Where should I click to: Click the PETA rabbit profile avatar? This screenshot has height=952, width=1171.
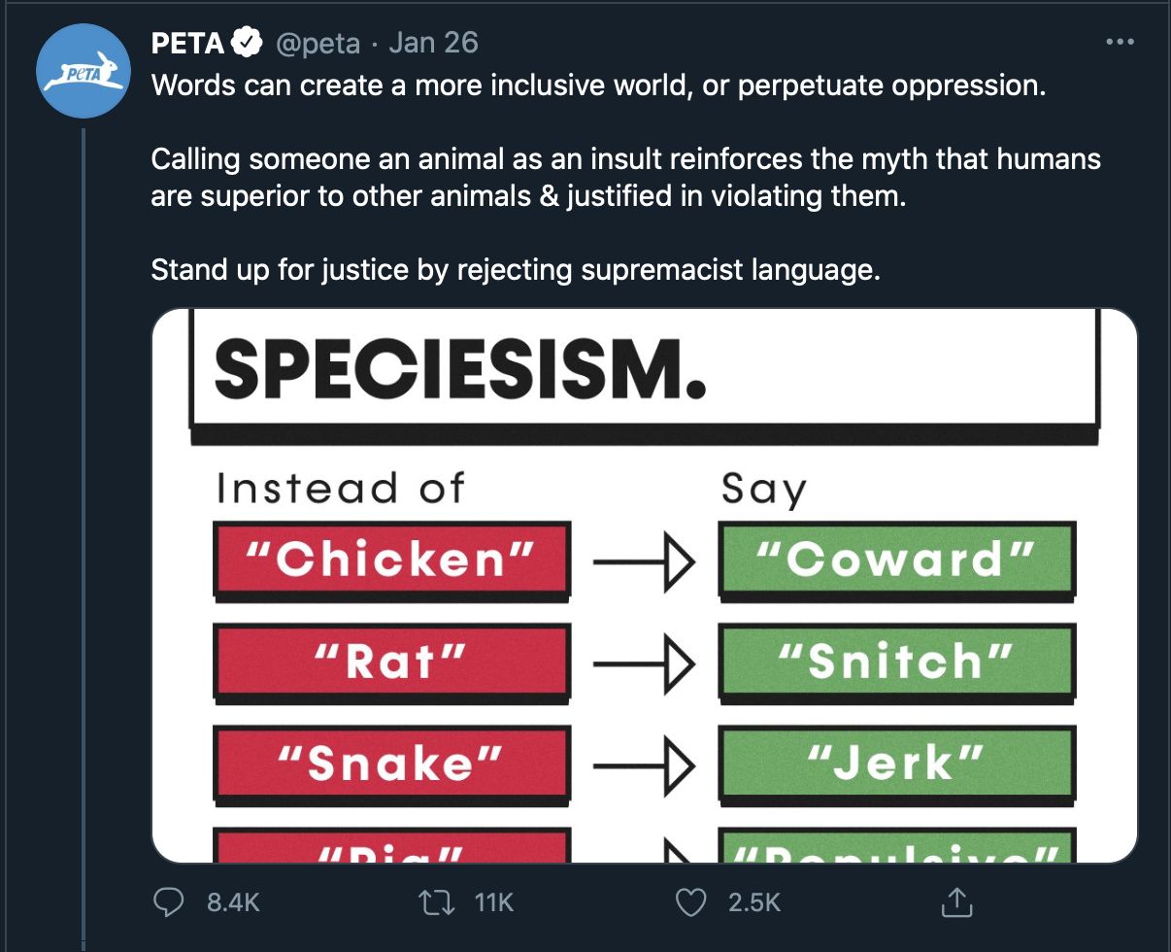pos(84,69)
